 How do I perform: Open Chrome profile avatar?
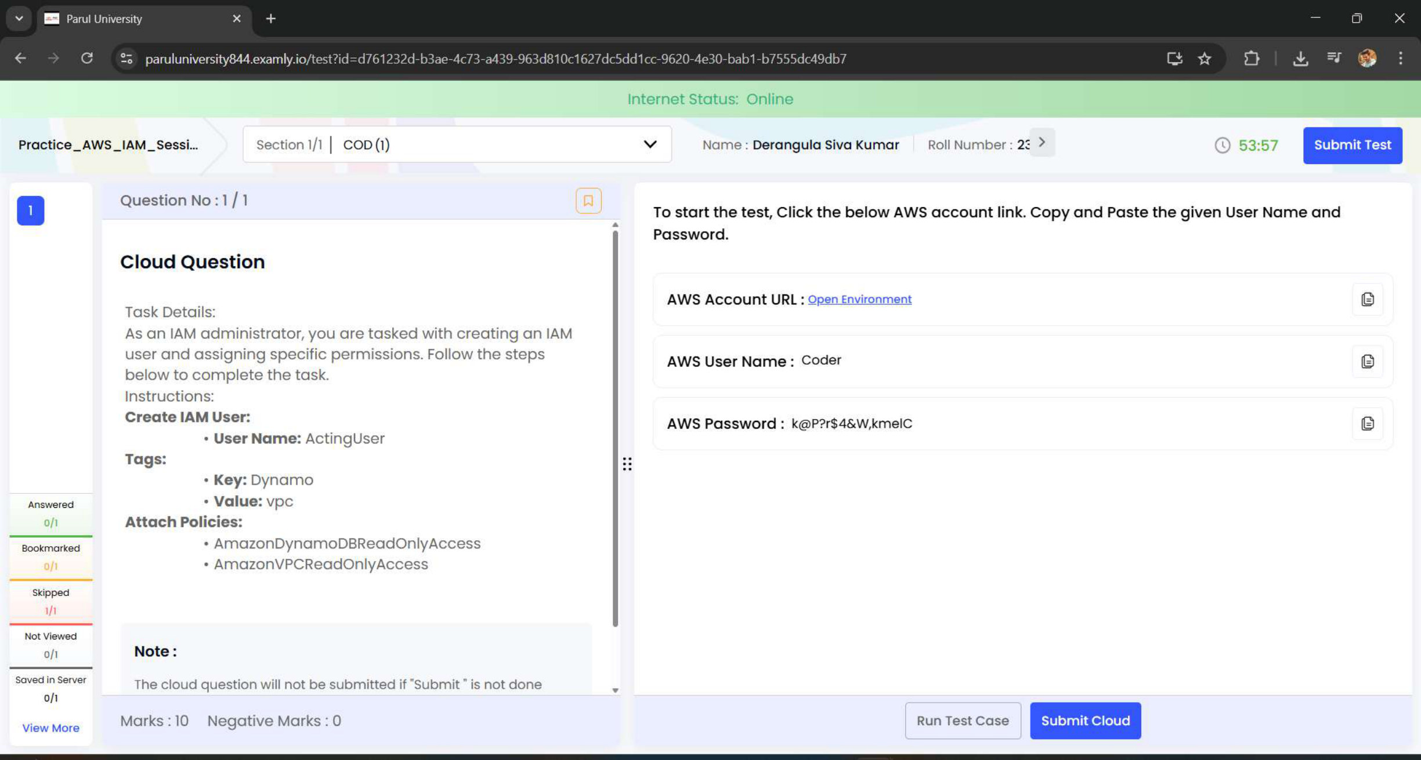point(1367,59)
